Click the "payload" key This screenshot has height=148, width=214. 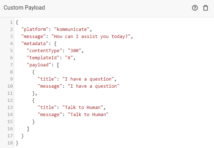click(x=39, y=65)
